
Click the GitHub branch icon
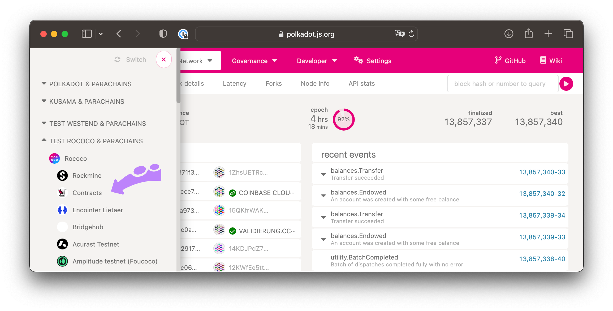[498, 60]
